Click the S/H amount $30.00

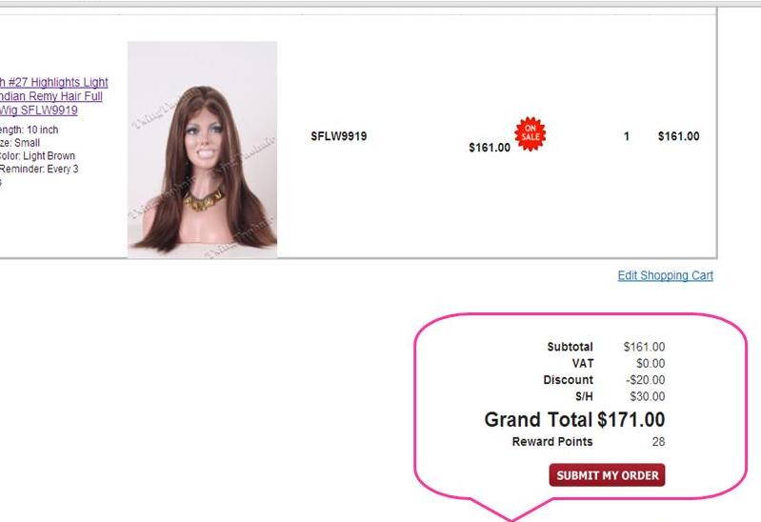click(648, 396)
